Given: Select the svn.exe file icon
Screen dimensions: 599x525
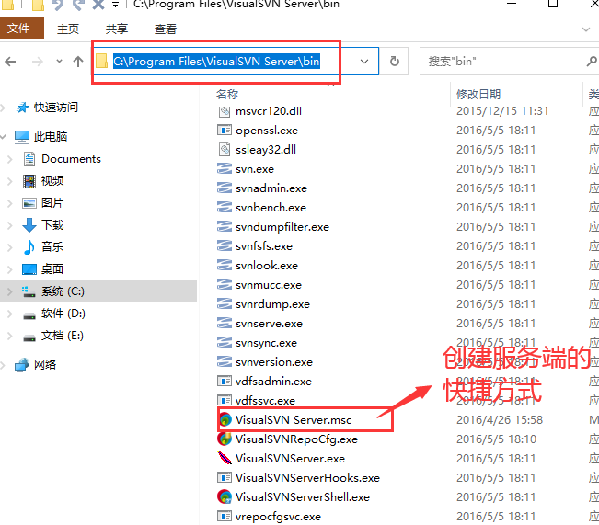Looking at the screenshot, I should pyautogui.click(x=225, y=169).
